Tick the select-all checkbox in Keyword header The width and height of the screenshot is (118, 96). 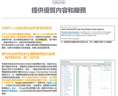[62, 66]
